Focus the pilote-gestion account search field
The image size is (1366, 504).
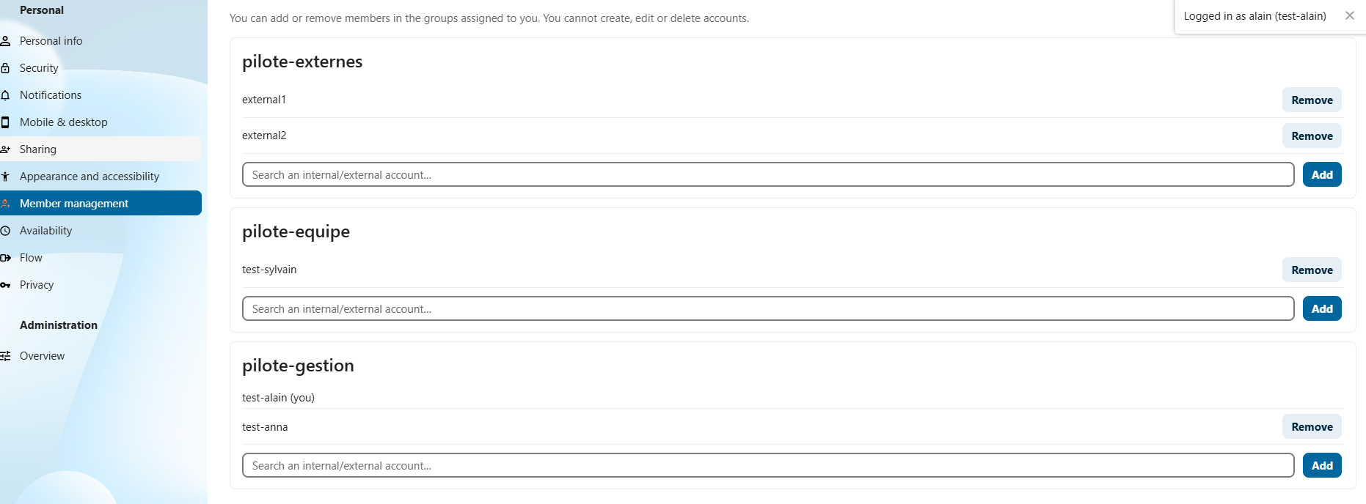[768, 465]
